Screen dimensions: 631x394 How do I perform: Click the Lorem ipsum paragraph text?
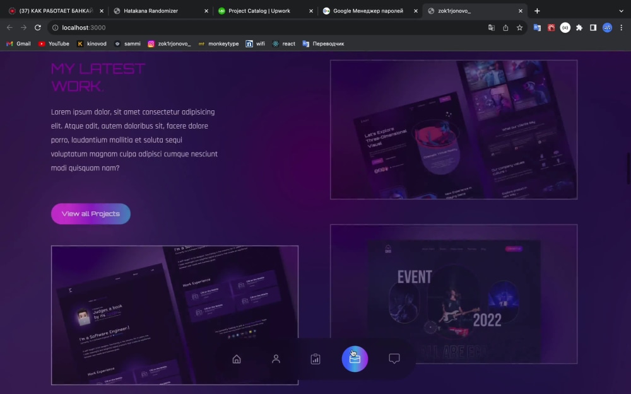pos(134,140)
